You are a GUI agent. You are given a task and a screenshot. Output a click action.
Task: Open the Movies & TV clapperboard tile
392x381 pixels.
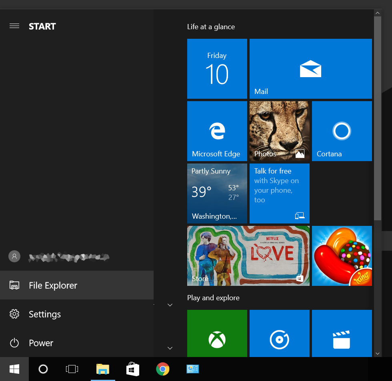click(342, 333)
